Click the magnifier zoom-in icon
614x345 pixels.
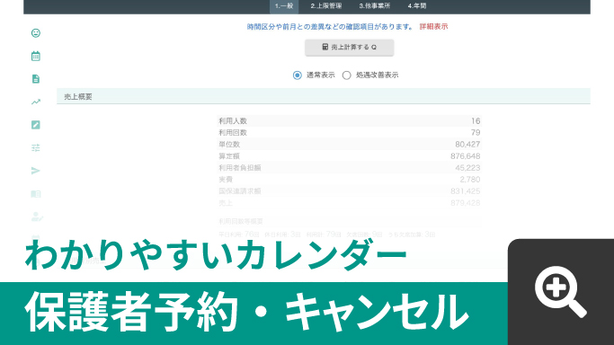(x=560, y=291)
